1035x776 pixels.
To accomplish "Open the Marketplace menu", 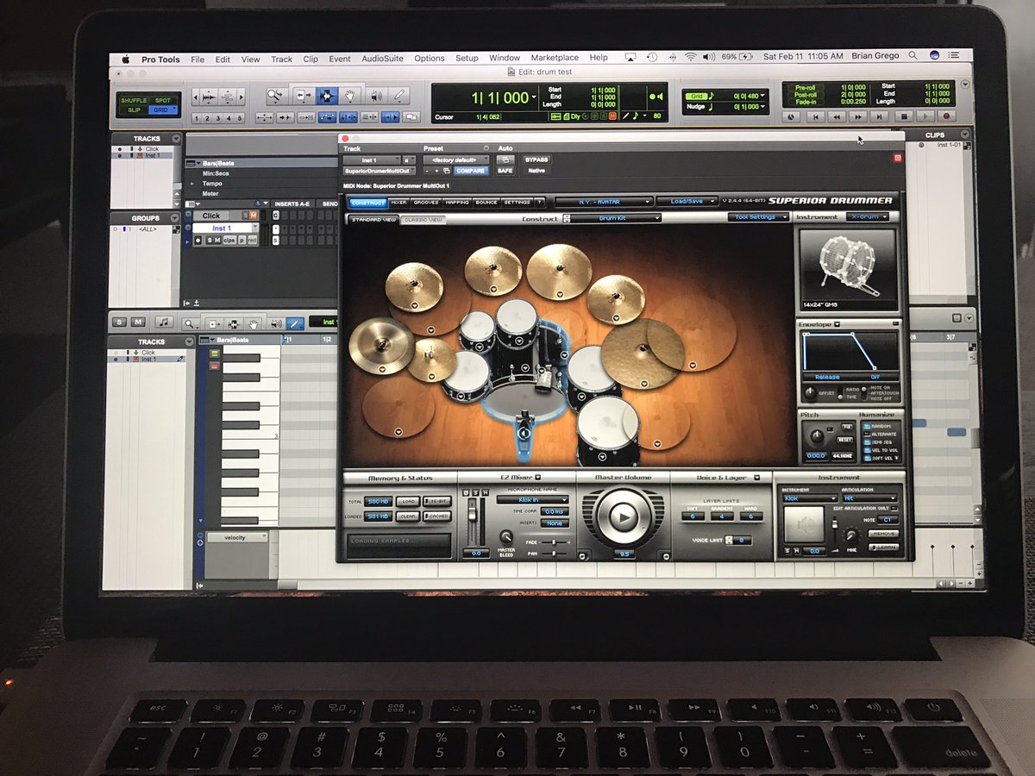I will 554,58.
